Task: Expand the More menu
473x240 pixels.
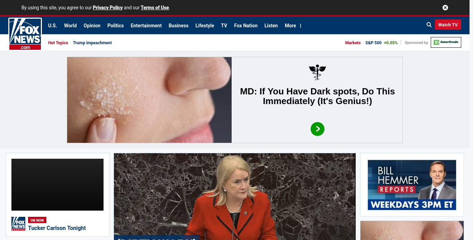Action: (293, 26)
